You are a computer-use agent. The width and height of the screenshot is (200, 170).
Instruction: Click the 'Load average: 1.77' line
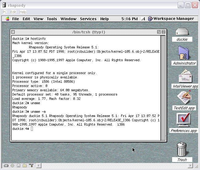[46, 99]
